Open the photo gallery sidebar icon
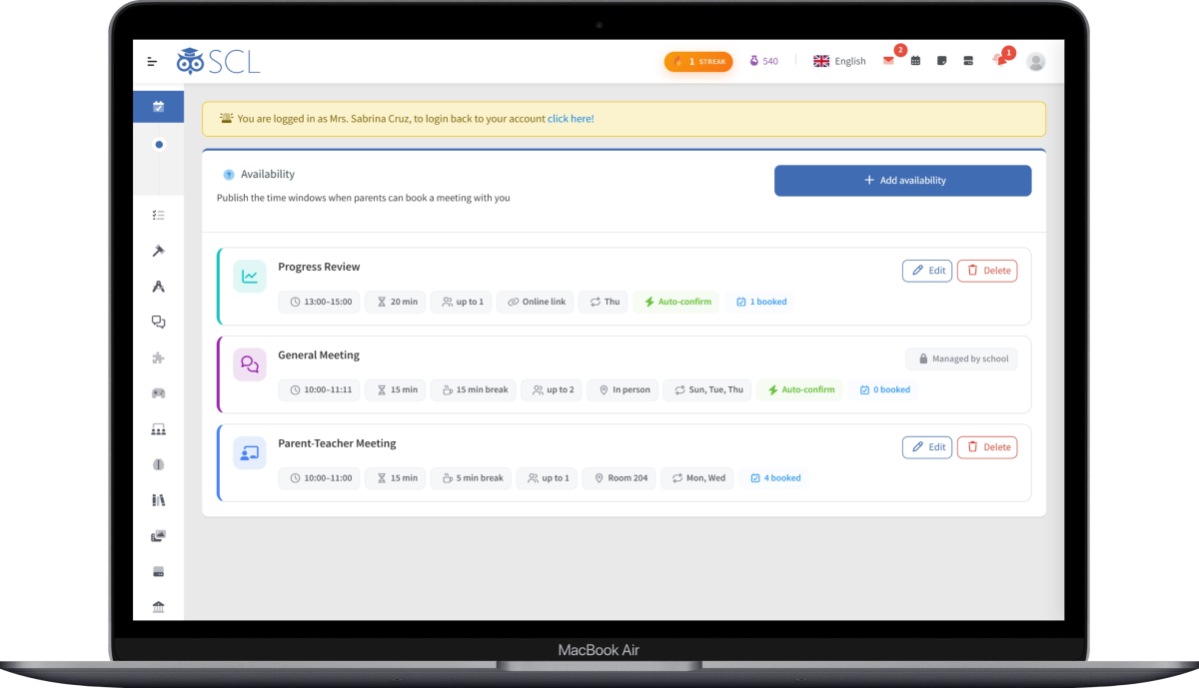The height and width of the screenshot is (688, 1199). pos(158,536)
